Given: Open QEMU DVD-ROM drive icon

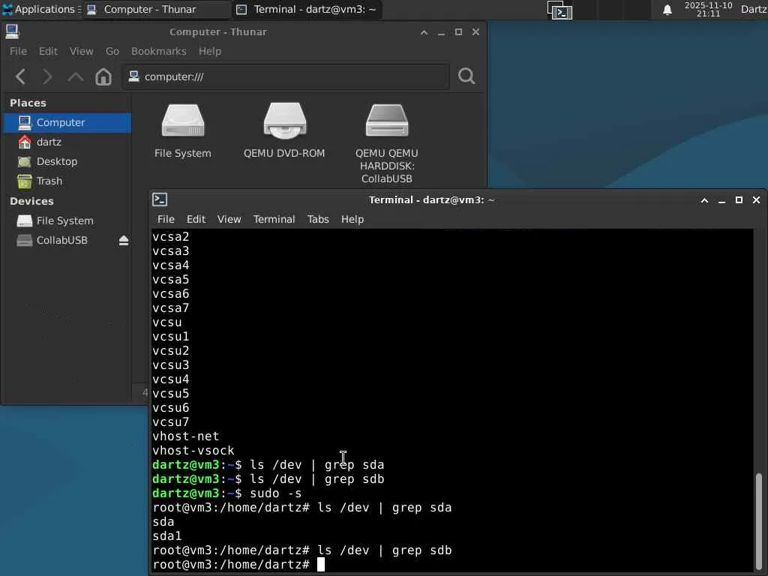Looking at the screenshot, I should click(x=284, y=130).
